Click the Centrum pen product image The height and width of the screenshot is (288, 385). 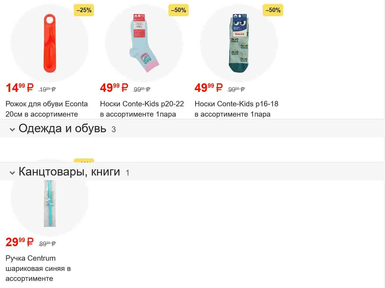[49, 203]
